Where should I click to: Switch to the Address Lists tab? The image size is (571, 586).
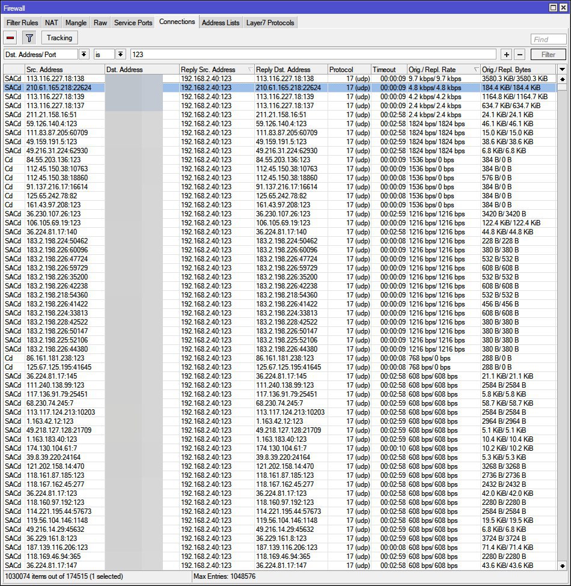pyautogui.click(x=221, y=23)
